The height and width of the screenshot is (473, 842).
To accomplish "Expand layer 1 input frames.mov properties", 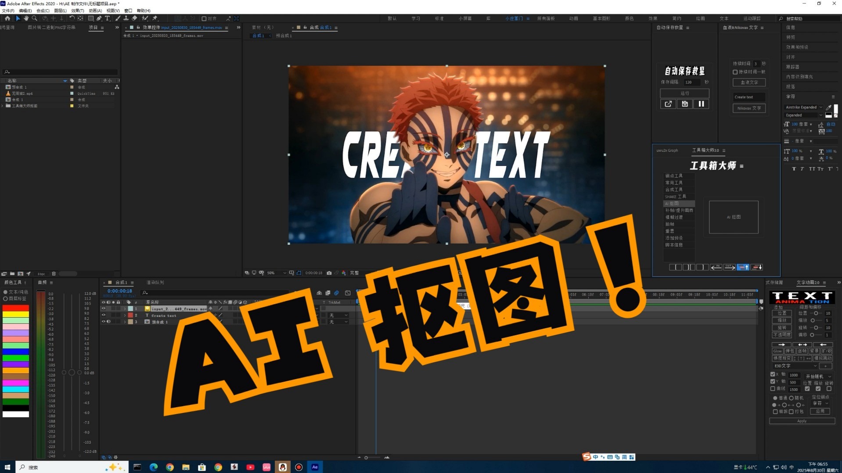I will point(125,309).
